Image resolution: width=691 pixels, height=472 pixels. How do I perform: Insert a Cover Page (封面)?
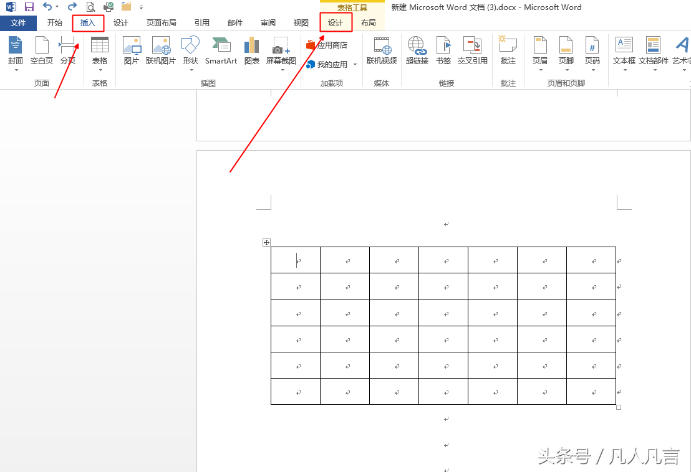click(x=16, y=50)
